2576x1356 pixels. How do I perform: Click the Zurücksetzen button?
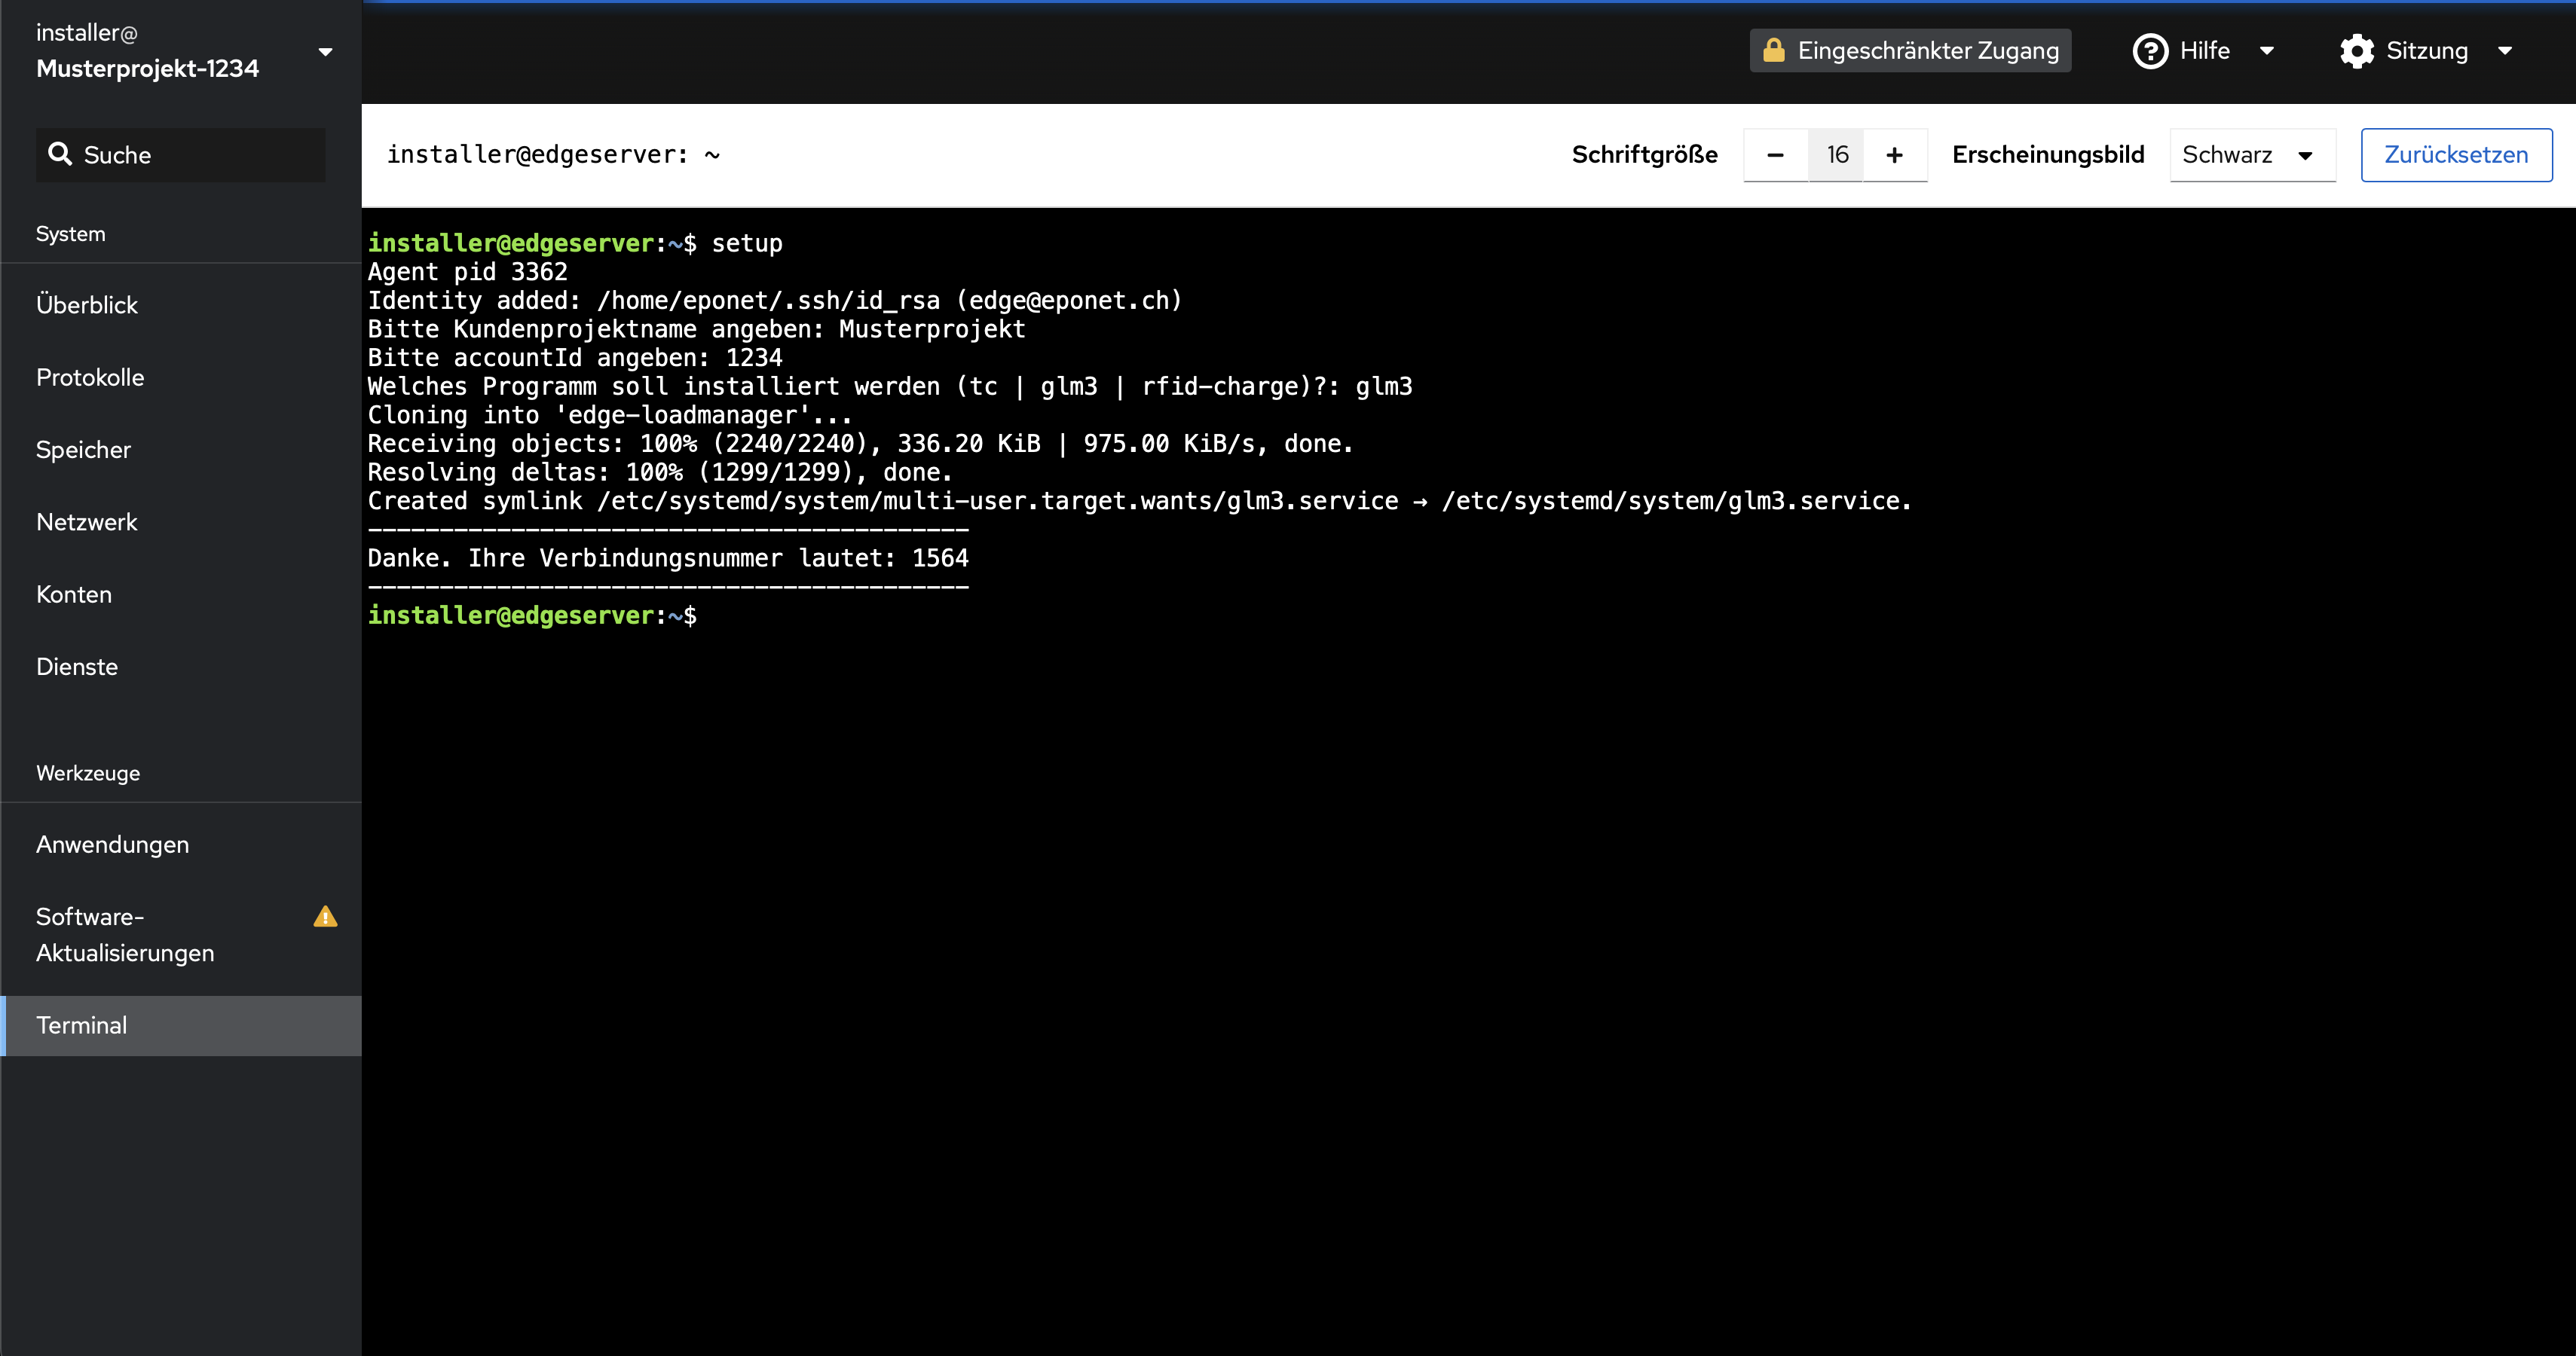click(x=2456, y=155)
